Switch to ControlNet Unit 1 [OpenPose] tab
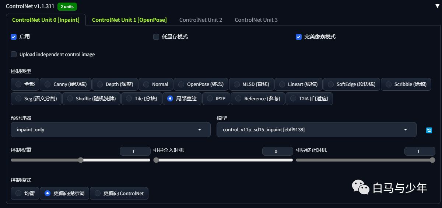442x208 pixels. coord(129,20)
